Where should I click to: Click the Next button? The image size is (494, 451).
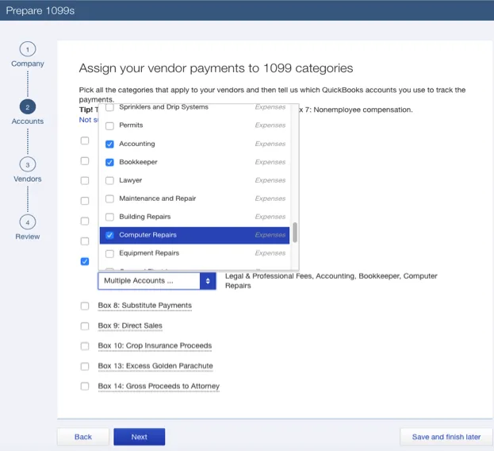pyautogui.click(x=139, y=437)
